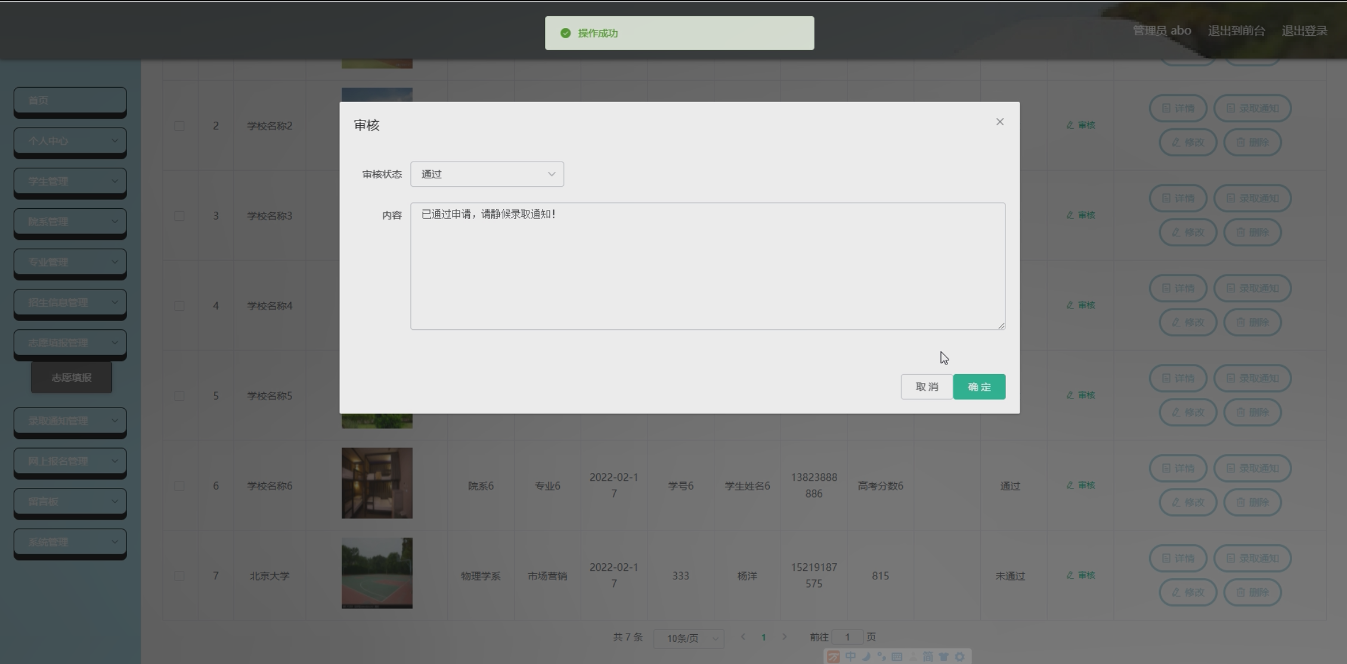Select checkbox for 学校名称6 row
The width and height of the screenshot is (1347, 664).
click(x=179, y=486)
